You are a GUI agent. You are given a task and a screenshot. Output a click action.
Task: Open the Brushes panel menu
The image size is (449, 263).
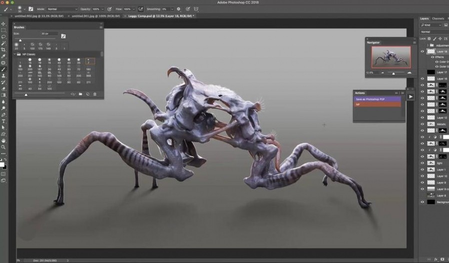click(101, 27)
